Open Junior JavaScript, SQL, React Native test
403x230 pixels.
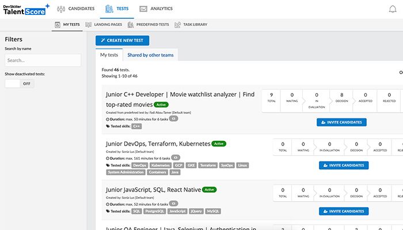(x=154, y=189)
